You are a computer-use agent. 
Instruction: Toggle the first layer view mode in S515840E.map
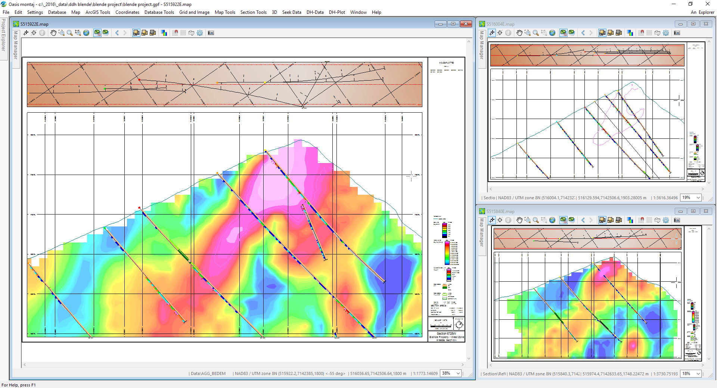602,220
